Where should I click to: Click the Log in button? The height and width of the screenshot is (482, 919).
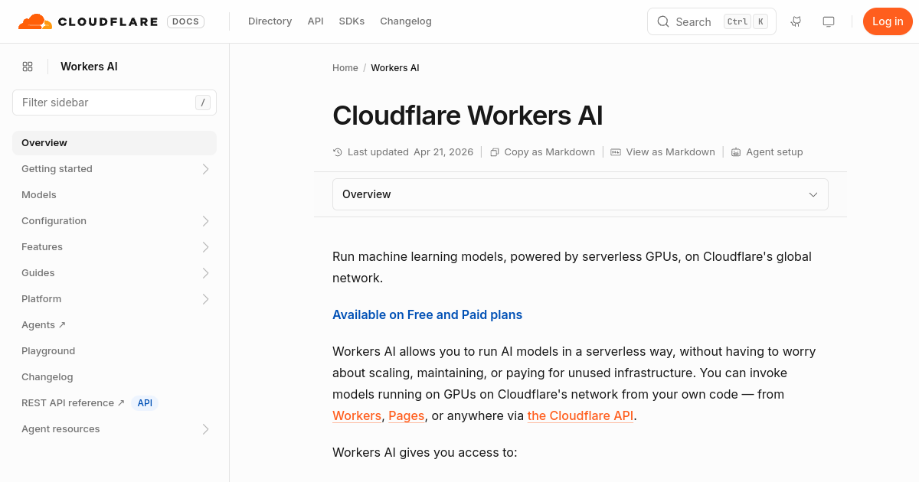[888, 21]
